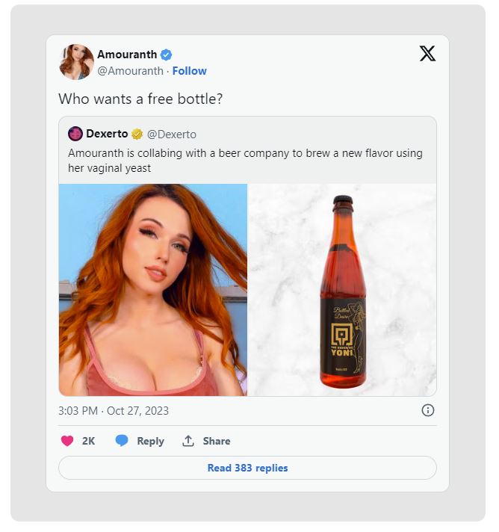Click Dexerto's round profile avatar
This screenshot has width=499, height=532.
point(75,134)
